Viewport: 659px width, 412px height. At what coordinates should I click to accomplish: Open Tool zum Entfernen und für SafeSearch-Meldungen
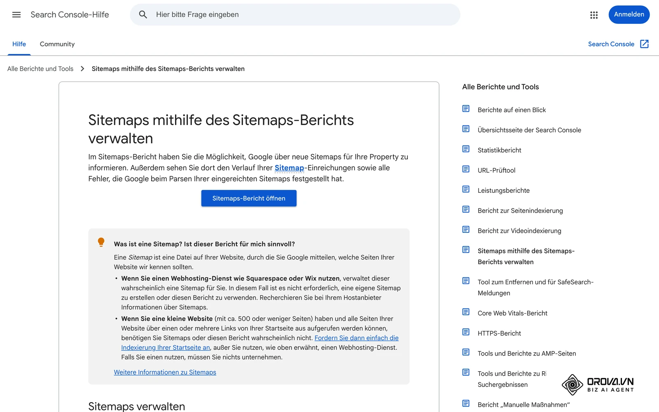pos(535,288)
